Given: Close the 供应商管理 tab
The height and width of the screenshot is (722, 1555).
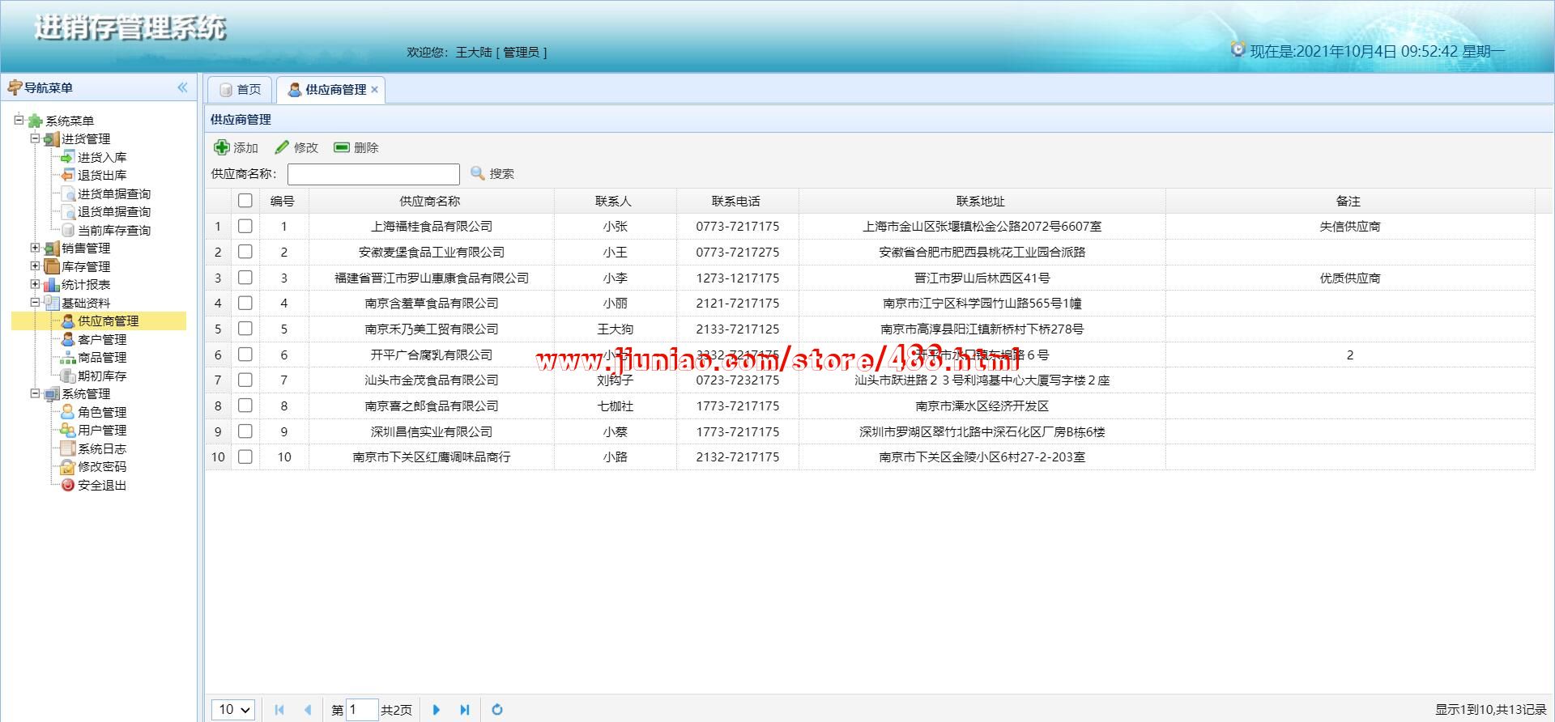Looking at the screenshot, I should 374,90.
